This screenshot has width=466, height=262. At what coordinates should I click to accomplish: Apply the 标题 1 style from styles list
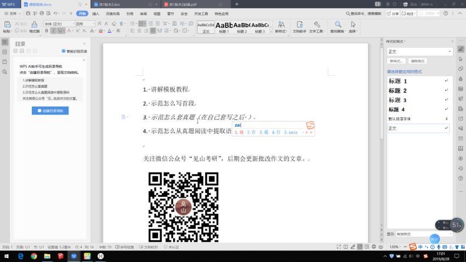419,81
